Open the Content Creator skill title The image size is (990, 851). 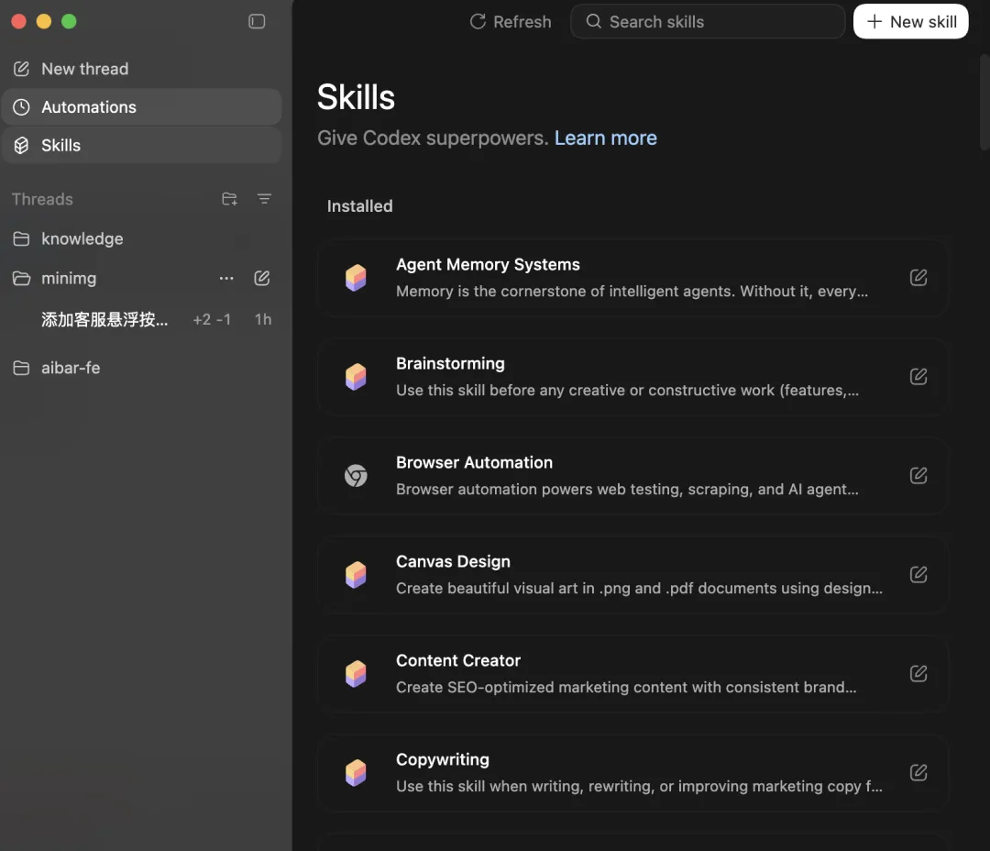pos(457,660)
